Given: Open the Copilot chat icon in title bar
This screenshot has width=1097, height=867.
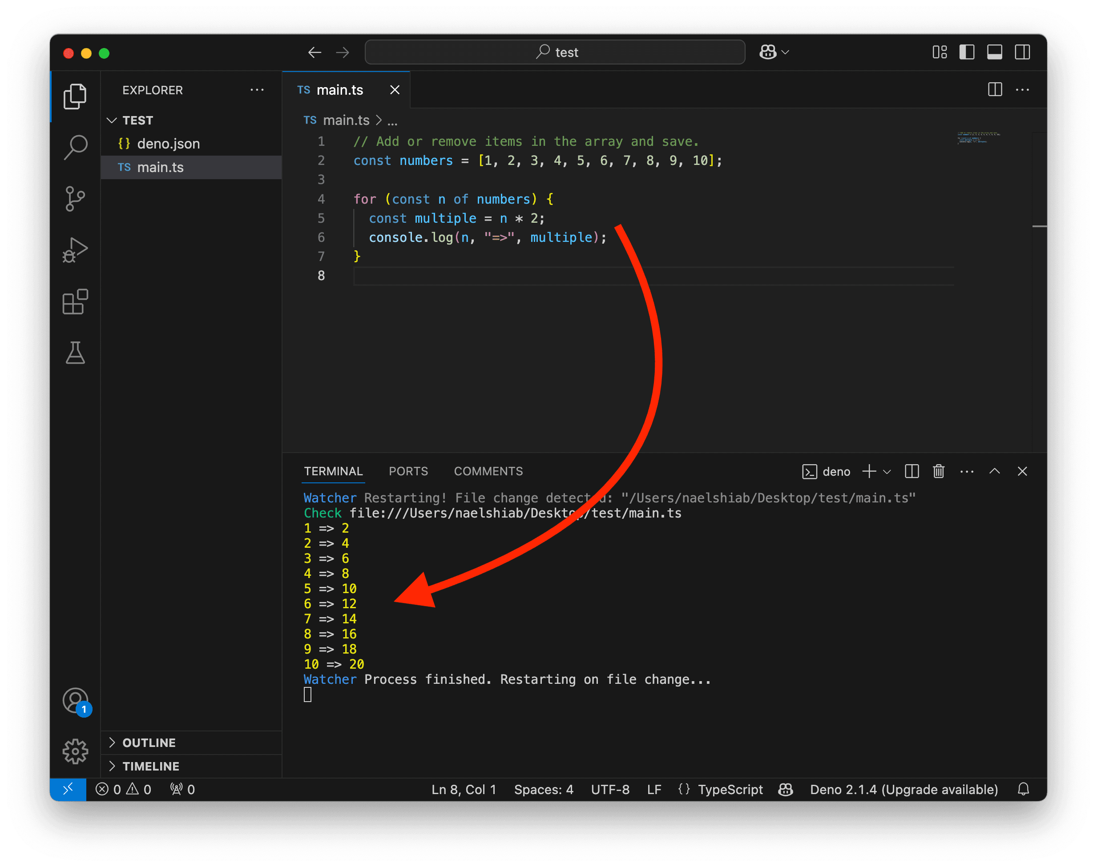Looking at the screenshot, I should (767, 52).
